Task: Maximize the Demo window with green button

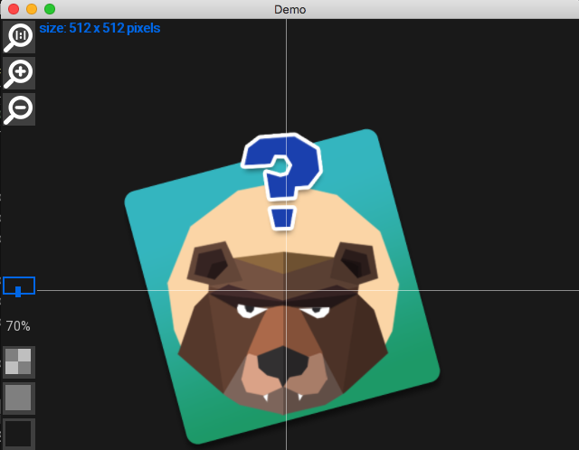Action: click(50, 9)
